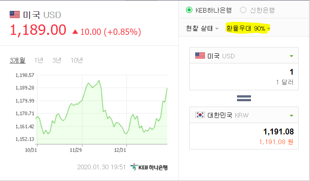Switch chart to 3개월 tab
The height and width of the screenshot is (181, 310).
coord(18,60)
